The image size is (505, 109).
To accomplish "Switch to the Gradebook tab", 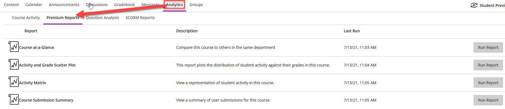I will point(125,5).
